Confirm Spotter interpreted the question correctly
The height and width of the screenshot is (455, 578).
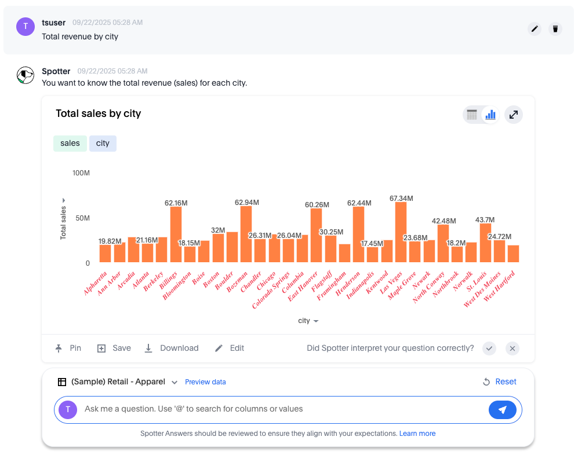click(x=489, y=348)
